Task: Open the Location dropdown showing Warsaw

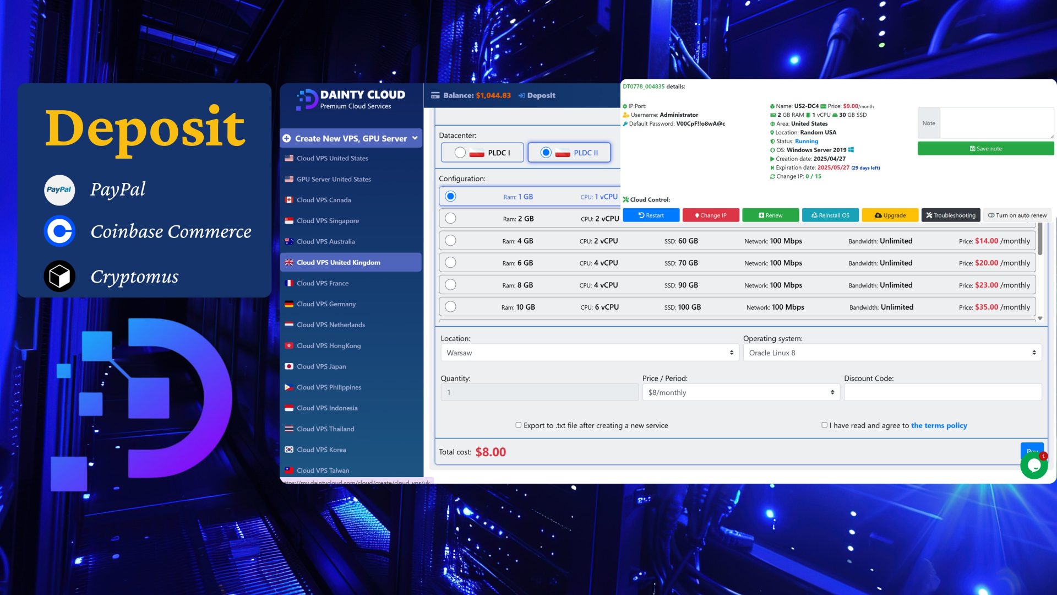Action: (x=590, y=353)
